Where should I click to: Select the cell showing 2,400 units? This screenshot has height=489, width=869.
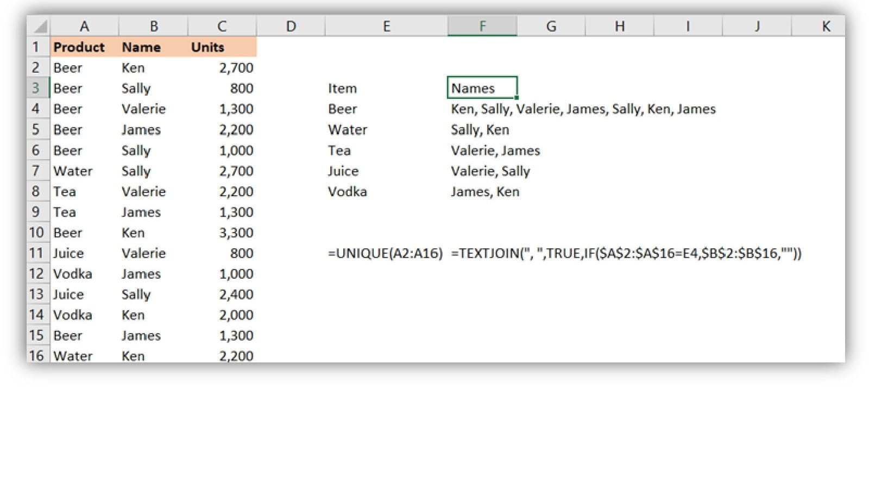point(236,294)
